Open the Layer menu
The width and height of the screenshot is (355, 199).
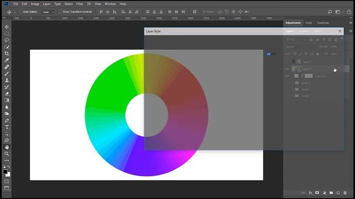[47, 4]
